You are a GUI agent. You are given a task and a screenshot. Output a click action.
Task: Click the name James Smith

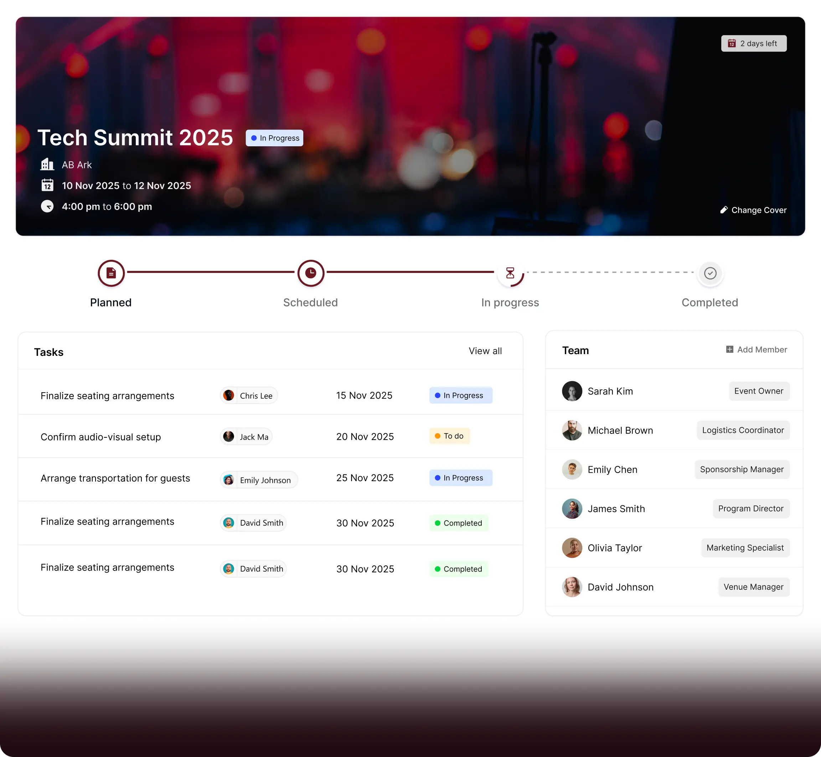pyautogui.click(x=616, y=509)
